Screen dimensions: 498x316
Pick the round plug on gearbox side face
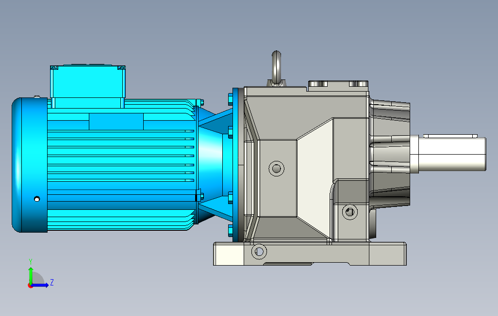(x=276, y=169)
